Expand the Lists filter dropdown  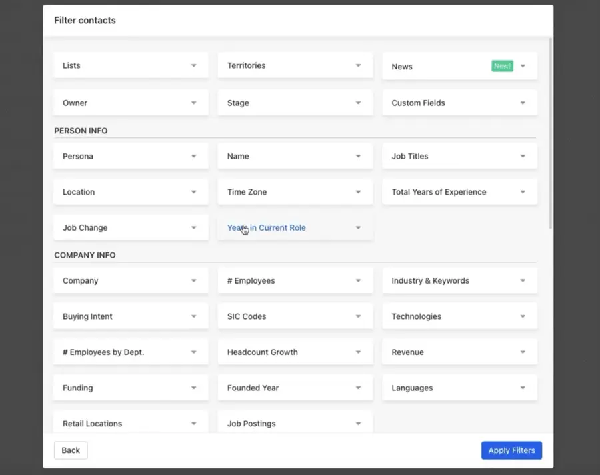pos(130,65)
